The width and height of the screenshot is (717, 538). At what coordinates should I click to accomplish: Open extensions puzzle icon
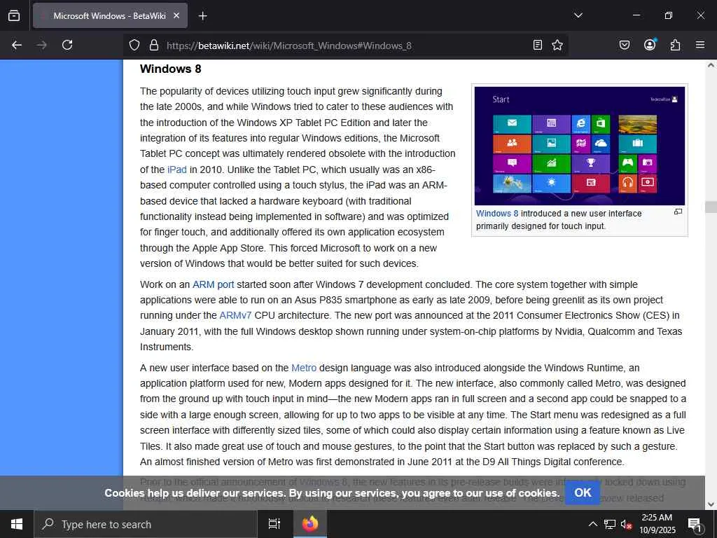[675, 45]
